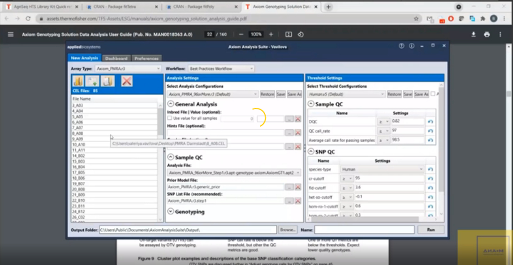Open the Preferences tab

(147, 58)
